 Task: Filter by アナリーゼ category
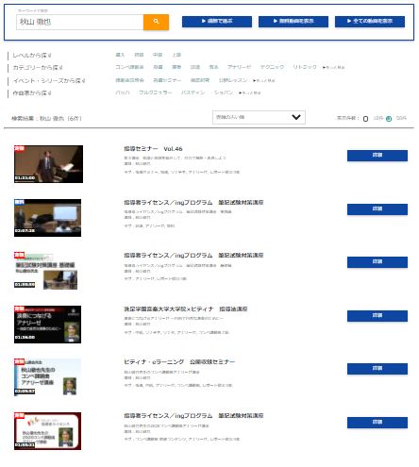click(x=239, y=67)
